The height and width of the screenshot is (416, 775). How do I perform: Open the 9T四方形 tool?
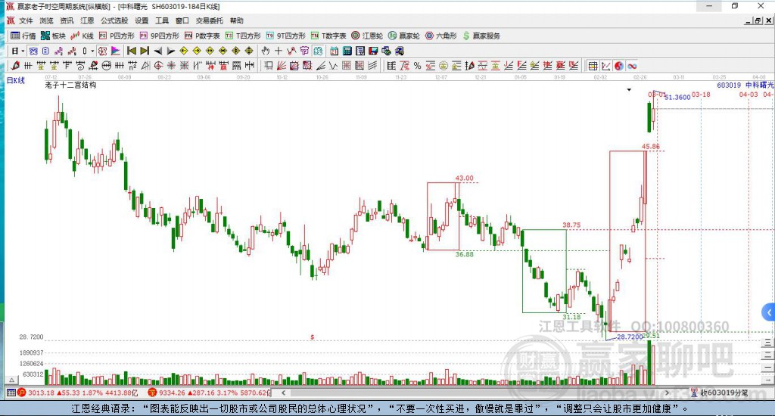pyautogui.click(x=285, y=36)
